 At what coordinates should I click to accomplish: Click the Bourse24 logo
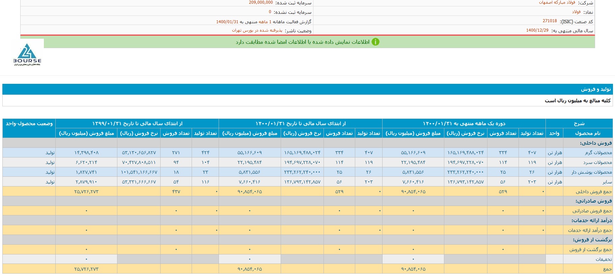click(x=27, y=54)
